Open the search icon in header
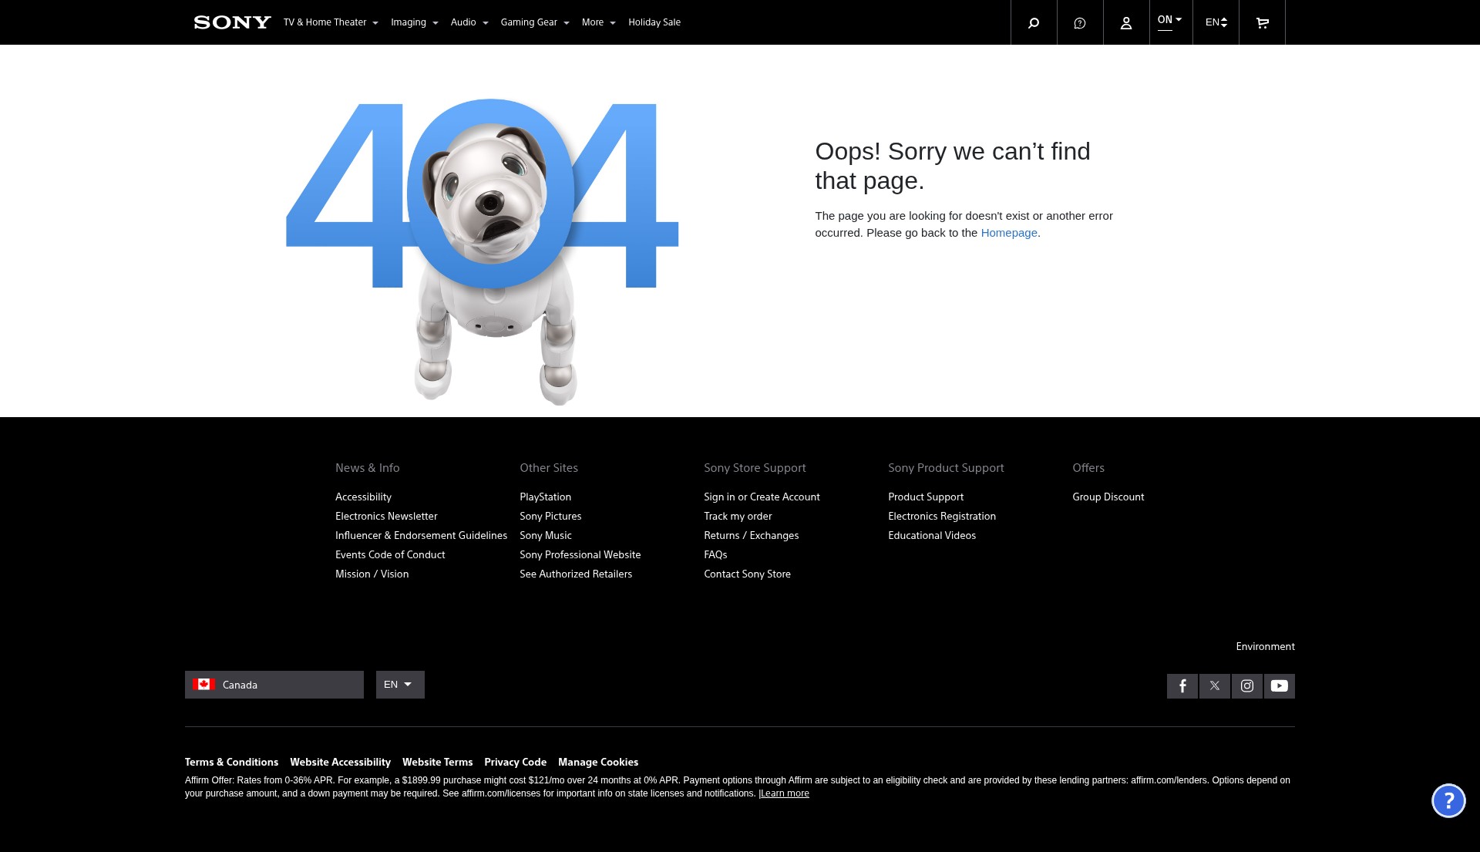This screenshot has width=1480, height=852. point(1034,22)
